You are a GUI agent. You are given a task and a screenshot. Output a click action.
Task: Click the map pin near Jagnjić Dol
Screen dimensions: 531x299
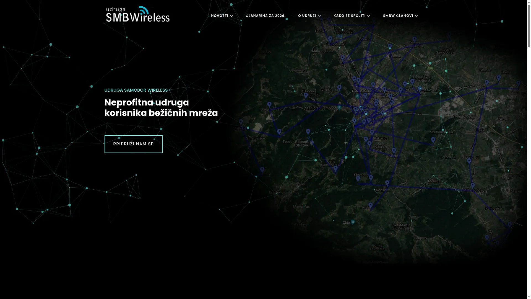469,161
